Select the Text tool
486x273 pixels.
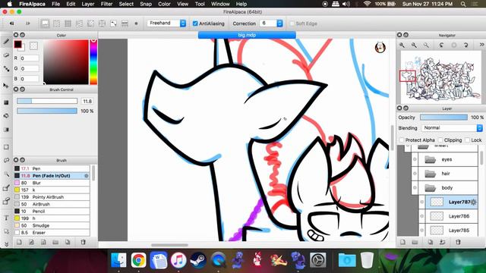(x=6, y=218)
